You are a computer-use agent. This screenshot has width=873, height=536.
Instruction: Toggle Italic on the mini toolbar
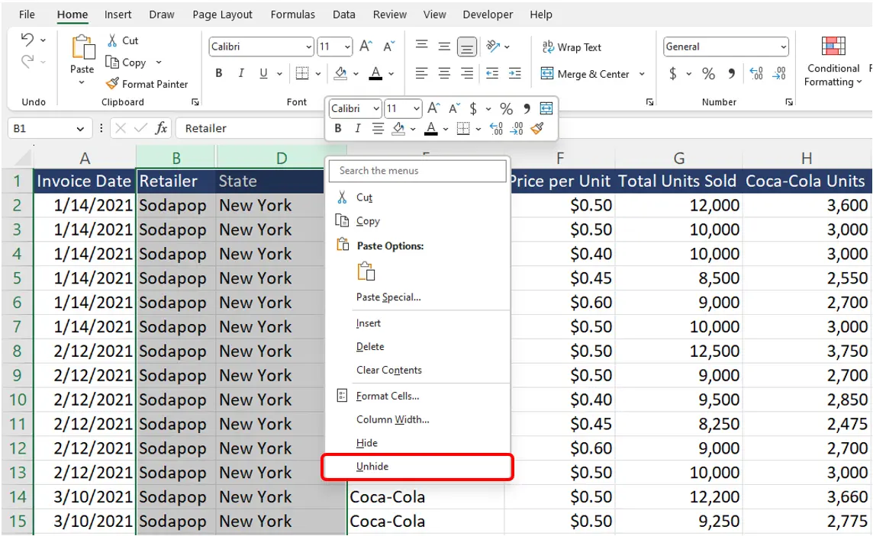point(356,128)
